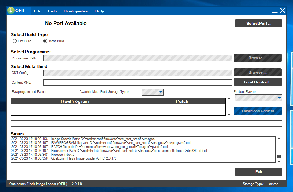Click the 'RAWPROGRAM file path' log line

tap(101, 143)
